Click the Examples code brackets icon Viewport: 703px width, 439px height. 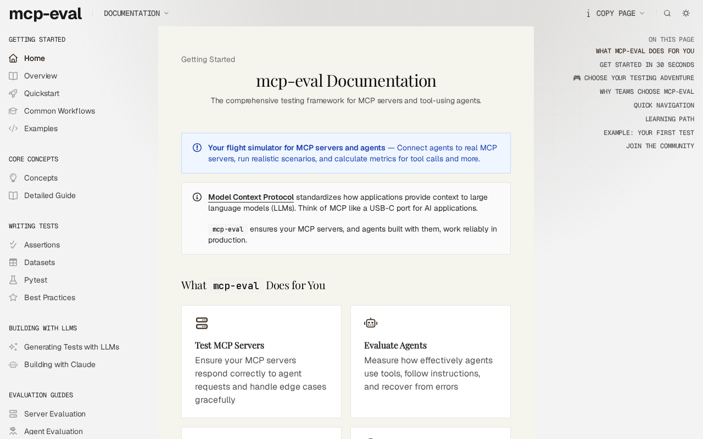(13, 128)
